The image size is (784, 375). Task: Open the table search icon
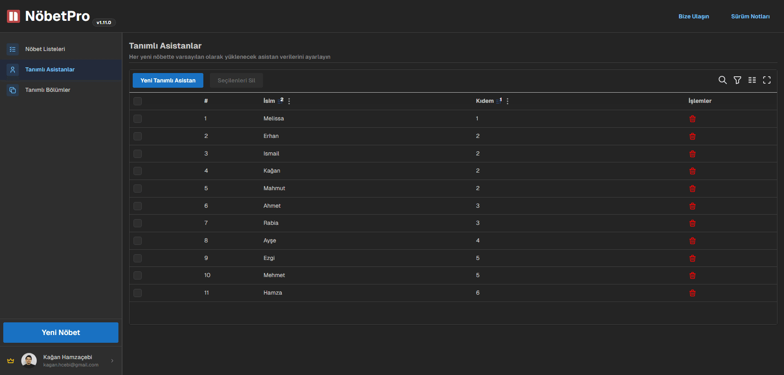click(x=722, y=80)
